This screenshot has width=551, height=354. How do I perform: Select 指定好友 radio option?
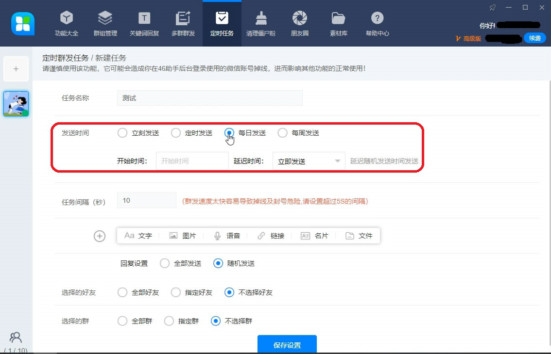[176, 292]
